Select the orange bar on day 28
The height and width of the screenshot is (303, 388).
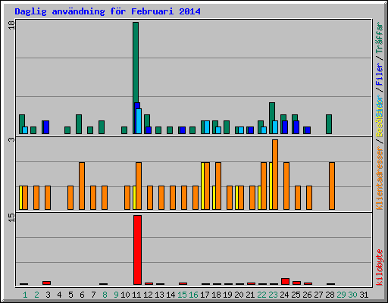point(332,186)
